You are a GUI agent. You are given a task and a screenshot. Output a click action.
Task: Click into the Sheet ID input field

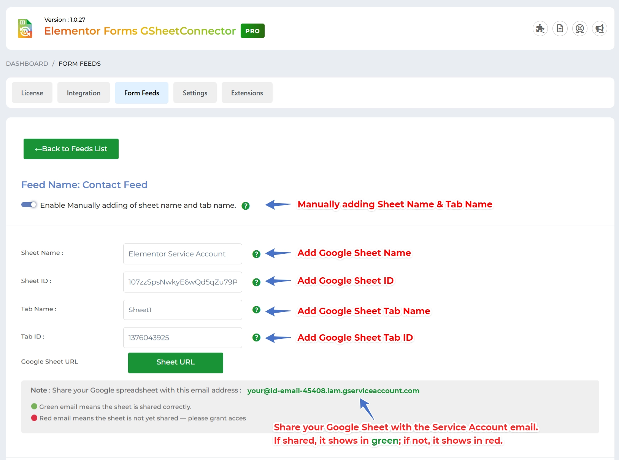coord(183,282)
